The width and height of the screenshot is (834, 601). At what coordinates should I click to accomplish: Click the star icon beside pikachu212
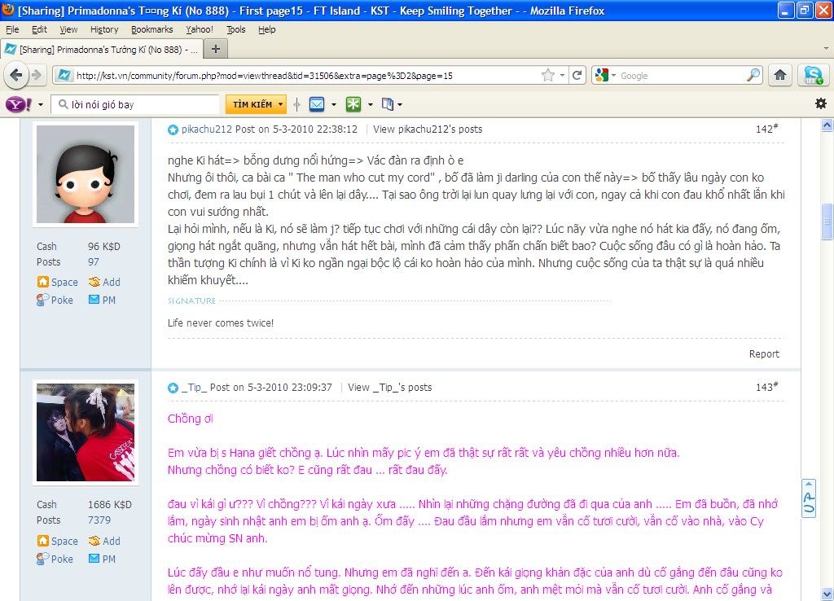(x=173, y=129)
